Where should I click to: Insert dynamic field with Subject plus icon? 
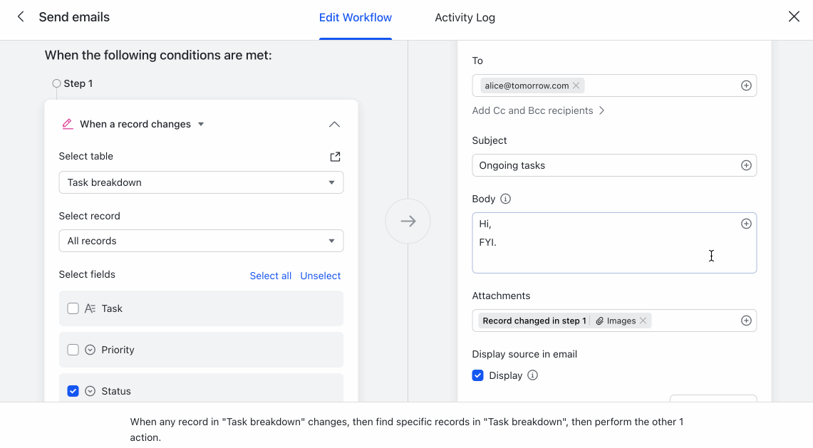[x=746, y=165]
